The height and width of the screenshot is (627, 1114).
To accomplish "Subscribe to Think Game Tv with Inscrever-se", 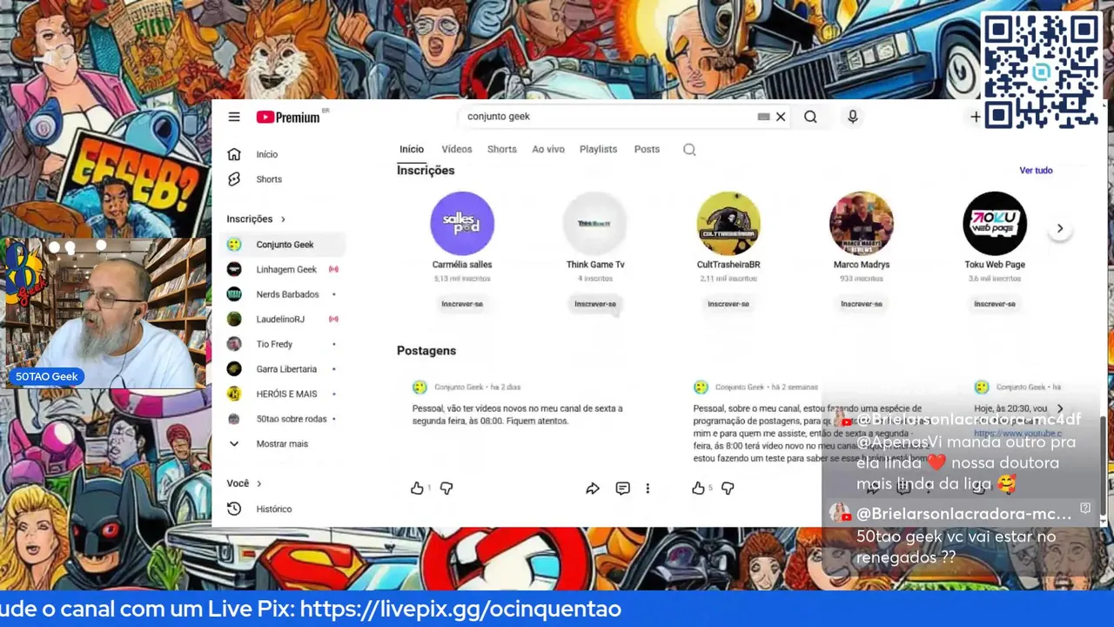I will point(595,304).
